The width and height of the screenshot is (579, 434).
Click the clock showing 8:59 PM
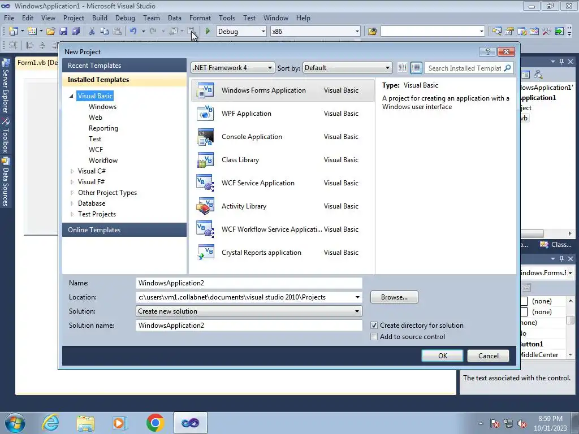click(550, 419)
